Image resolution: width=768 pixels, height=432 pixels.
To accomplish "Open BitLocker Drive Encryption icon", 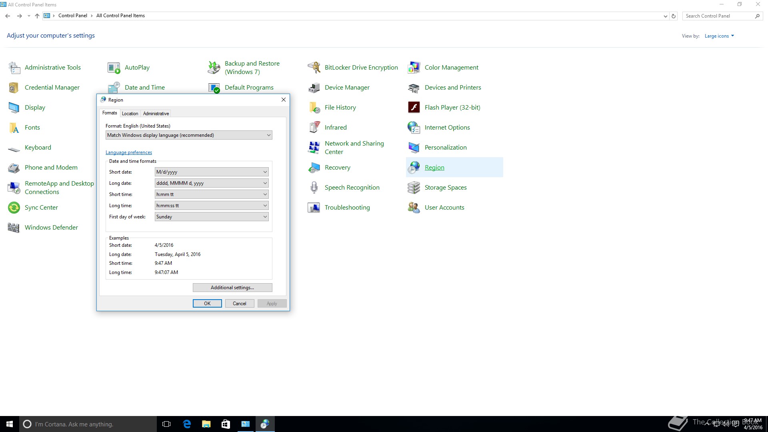I will (314, 68).
